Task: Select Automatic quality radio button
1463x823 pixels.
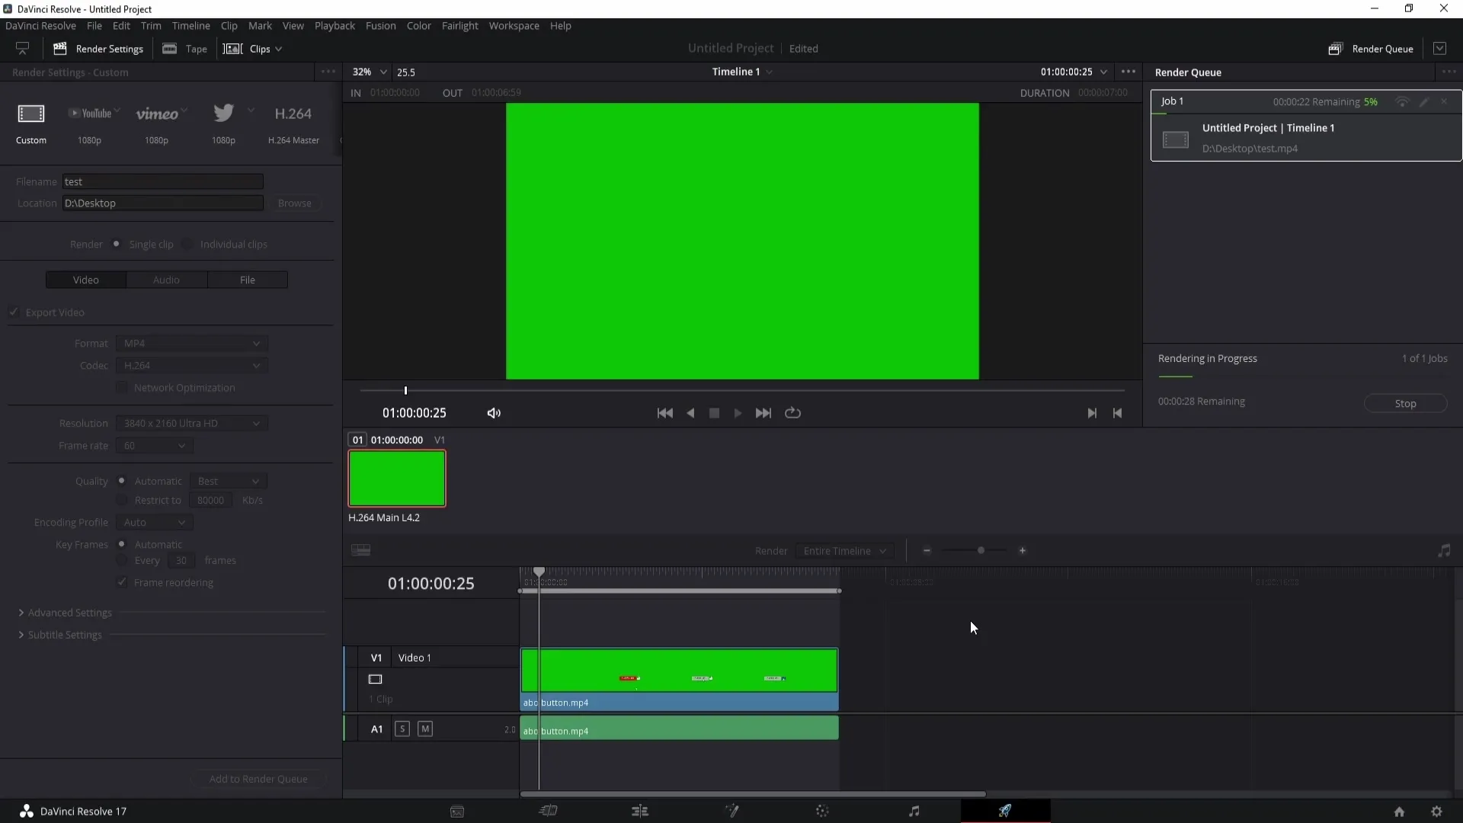Action: (121, 481)
